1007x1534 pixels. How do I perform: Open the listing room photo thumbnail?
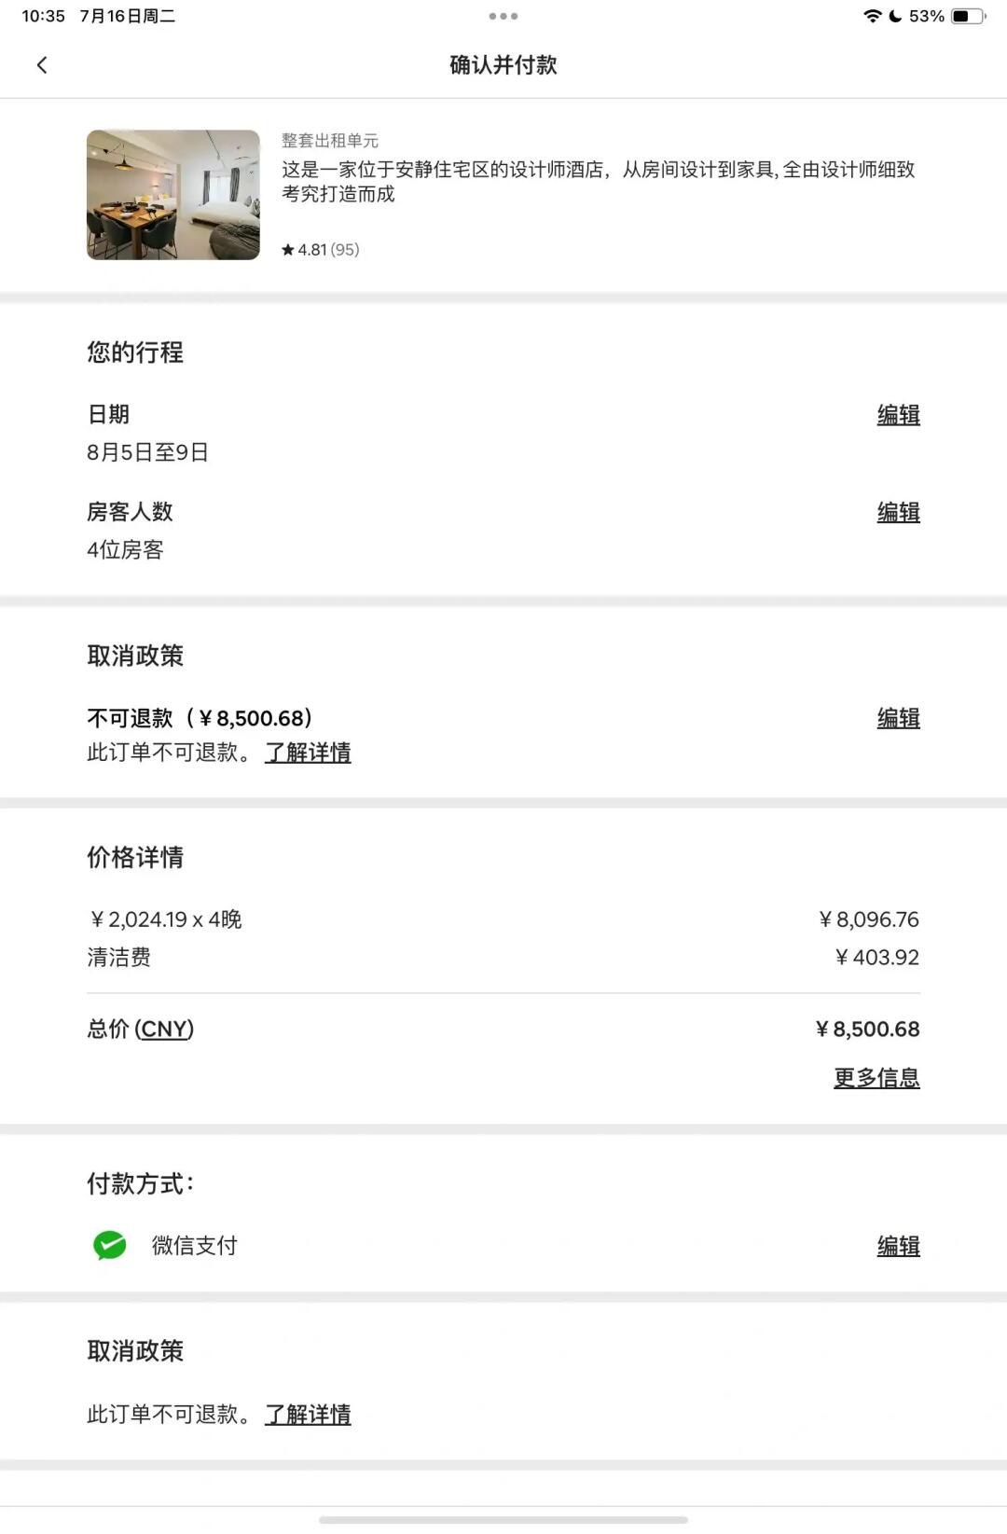tap(173, 194)
